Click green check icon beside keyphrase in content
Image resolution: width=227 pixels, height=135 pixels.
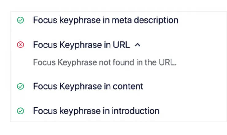coord(21,86)
